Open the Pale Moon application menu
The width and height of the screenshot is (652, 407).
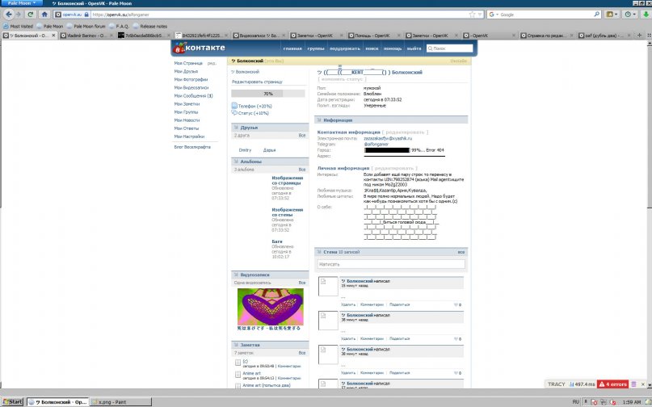22,3
